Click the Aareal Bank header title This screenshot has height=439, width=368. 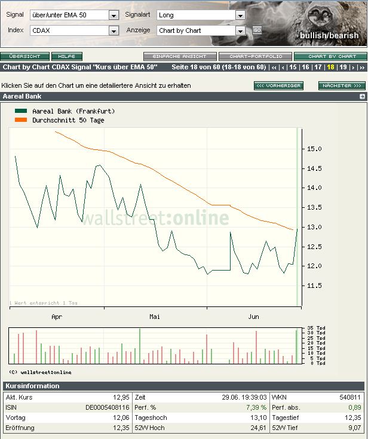(x=22, y=96)
